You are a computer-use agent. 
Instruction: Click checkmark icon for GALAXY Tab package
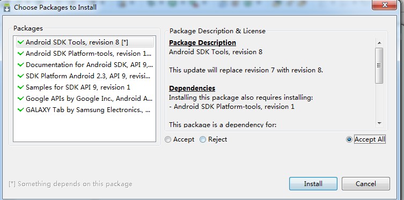pyautogui.click(x=20, y=110)
